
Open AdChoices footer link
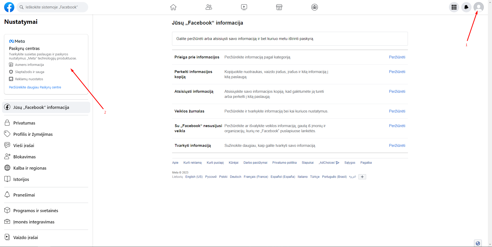point(329,163)
